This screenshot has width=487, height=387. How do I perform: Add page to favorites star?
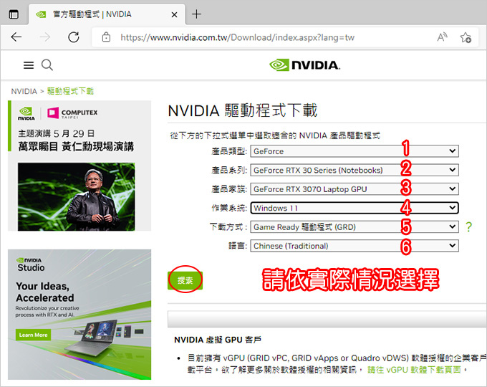tap(466, 37)
